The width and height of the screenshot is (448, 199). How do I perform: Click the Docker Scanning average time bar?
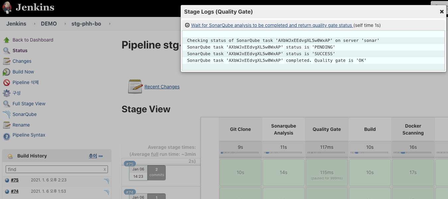(x=412, y=153)
